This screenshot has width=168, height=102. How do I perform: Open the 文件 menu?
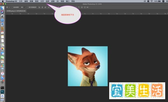click(x=21, y=1)
